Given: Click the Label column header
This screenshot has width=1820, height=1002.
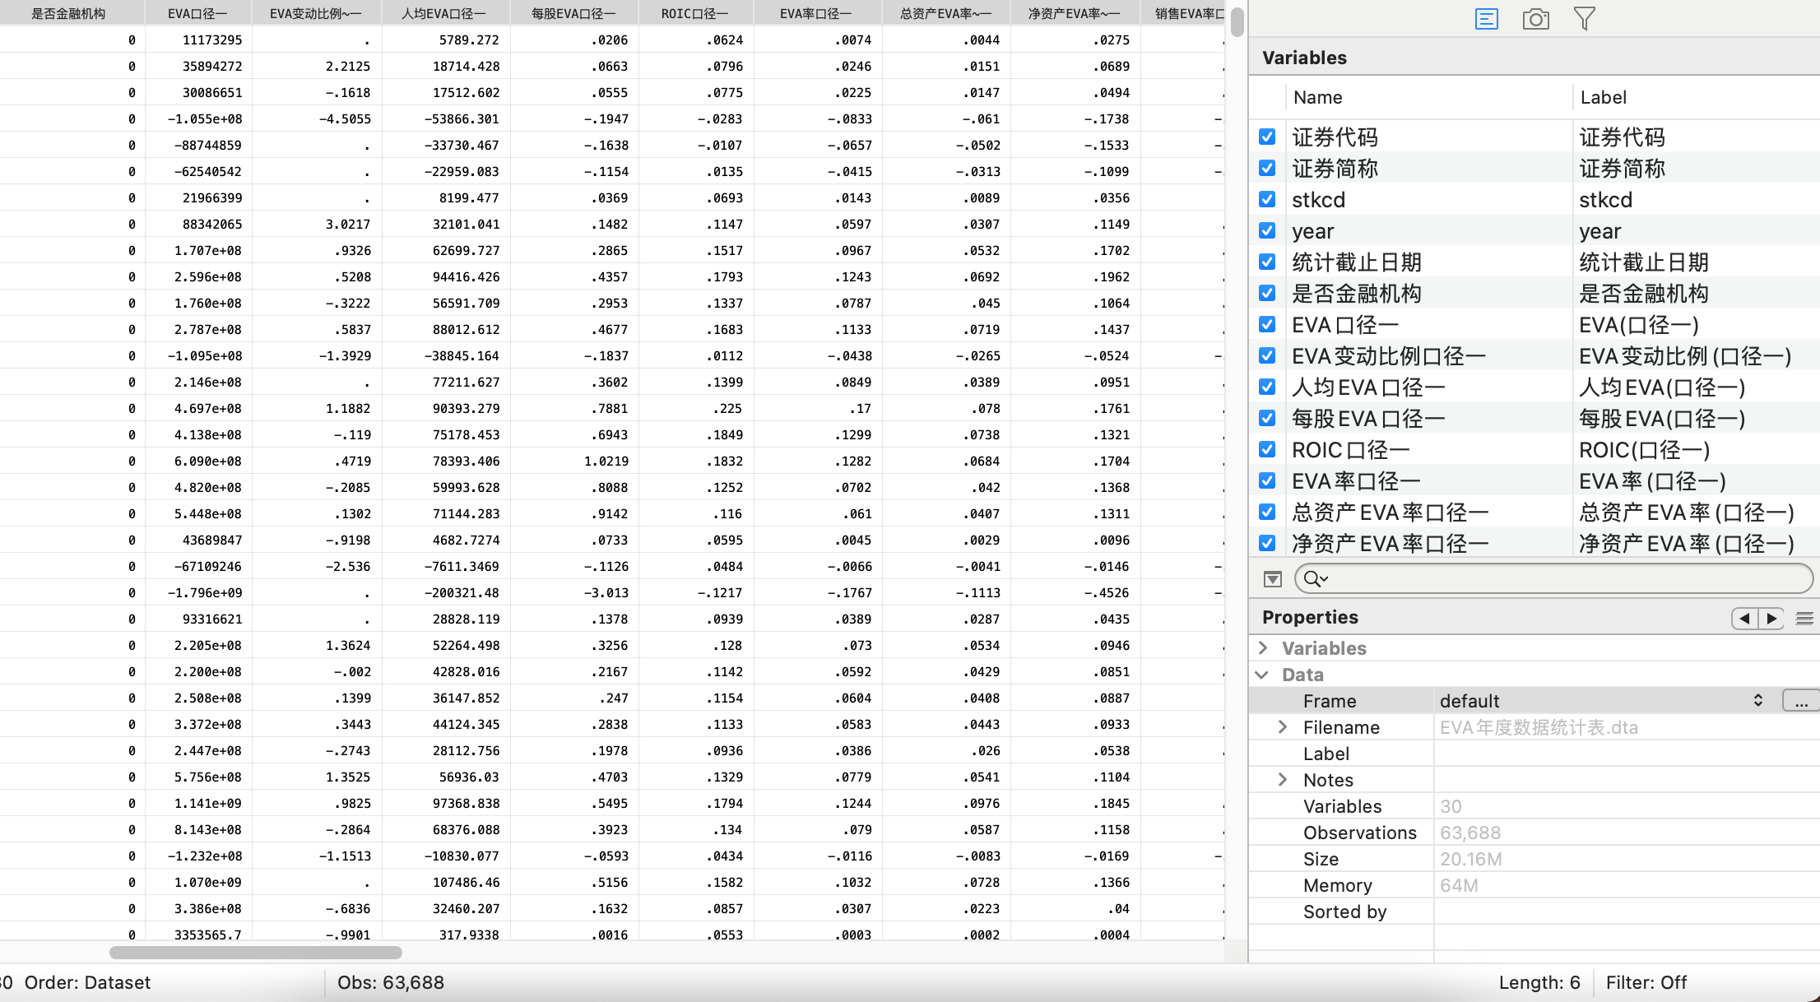Looking at the screenshot, I should (1603, 97).
